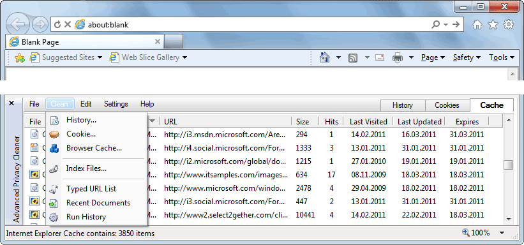Viewport: 524px width, 245px height.
Task: Click the Index Files icon
Action: 54,170
